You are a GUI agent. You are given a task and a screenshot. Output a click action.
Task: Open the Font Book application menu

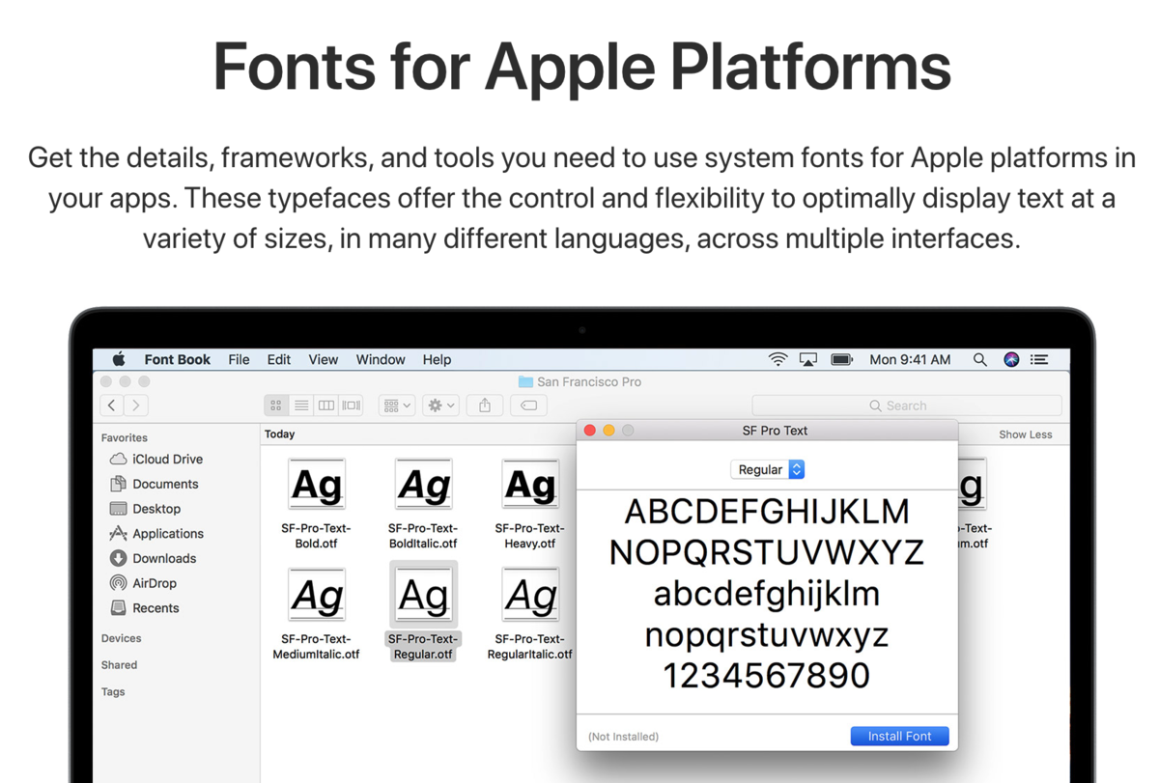pyautogui.click(x=177, y=359)
